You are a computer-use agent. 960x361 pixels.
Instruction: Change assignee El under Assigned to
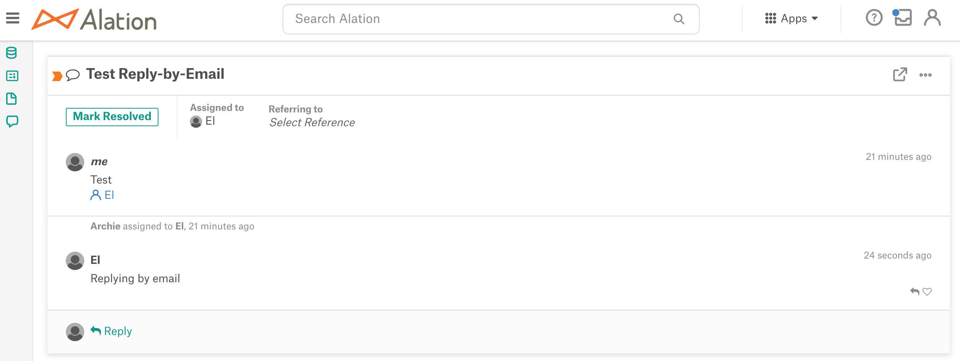(x=202, y=121)
